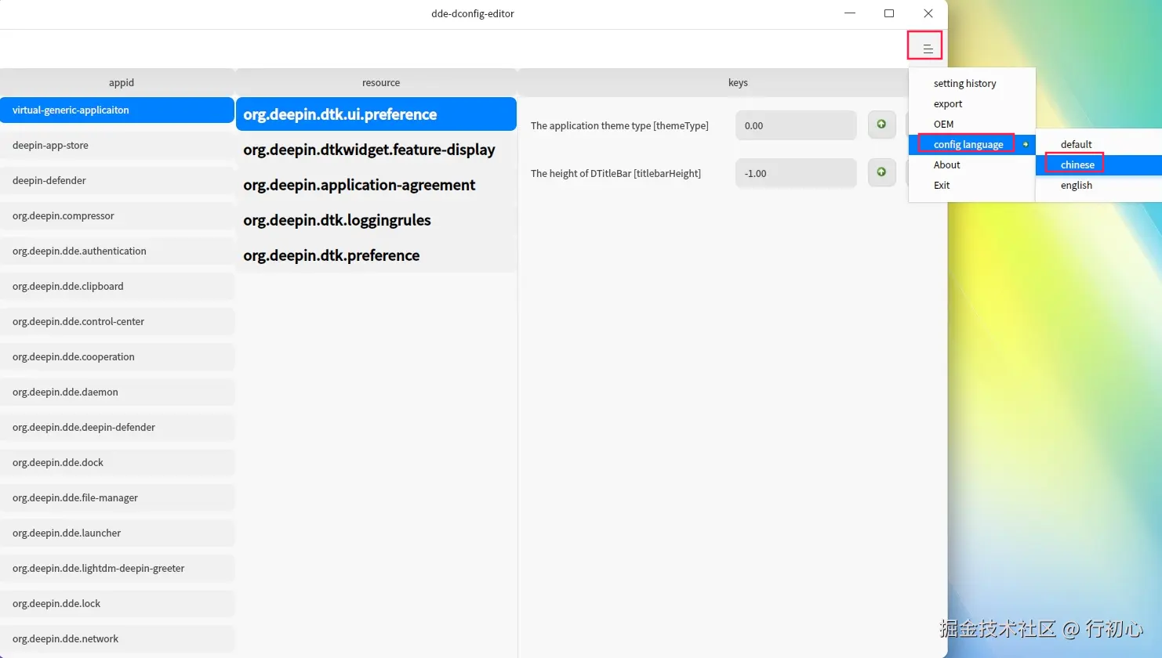1162x658 pixels.
Task: Click the green upload icon beside themeType
Action: click(x=881, y=125)
